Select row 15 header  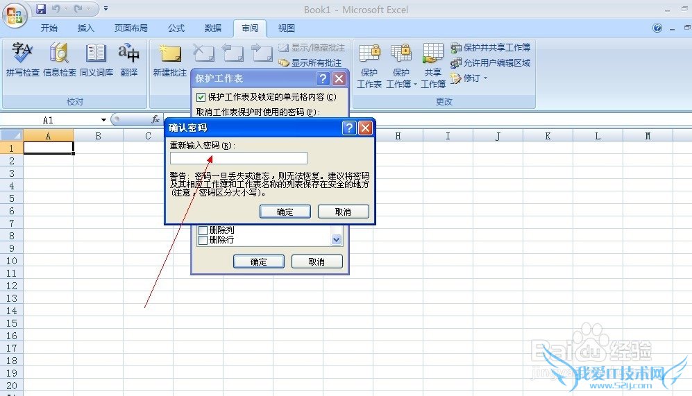(x=12, y=322)
